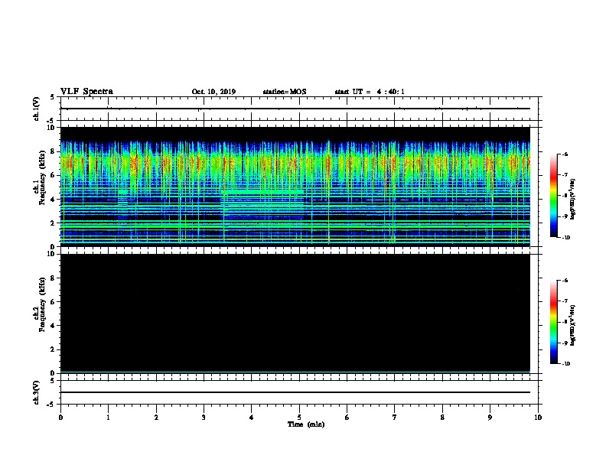Click the time axis tick label "8"
606x468 pixels.
(x=442, y=418)
